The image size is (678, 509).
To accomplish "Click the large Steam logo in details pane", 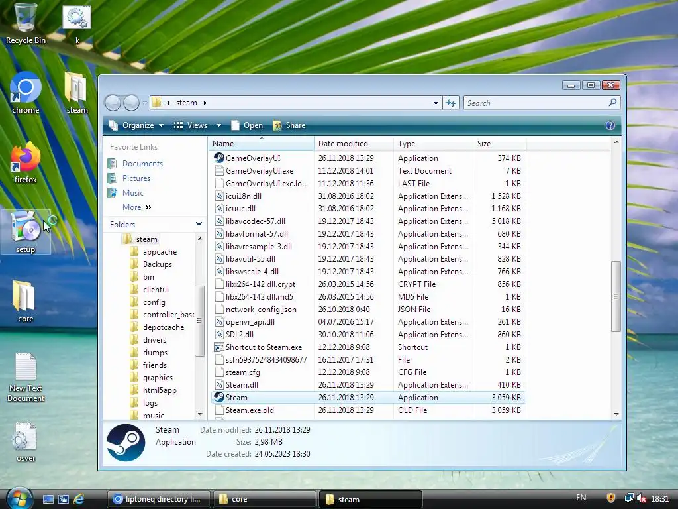I will point(126,442).
